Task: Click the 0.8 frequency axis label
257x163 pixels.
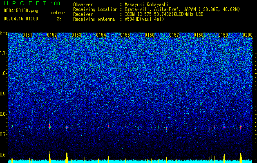Action: tap(3, 114)
